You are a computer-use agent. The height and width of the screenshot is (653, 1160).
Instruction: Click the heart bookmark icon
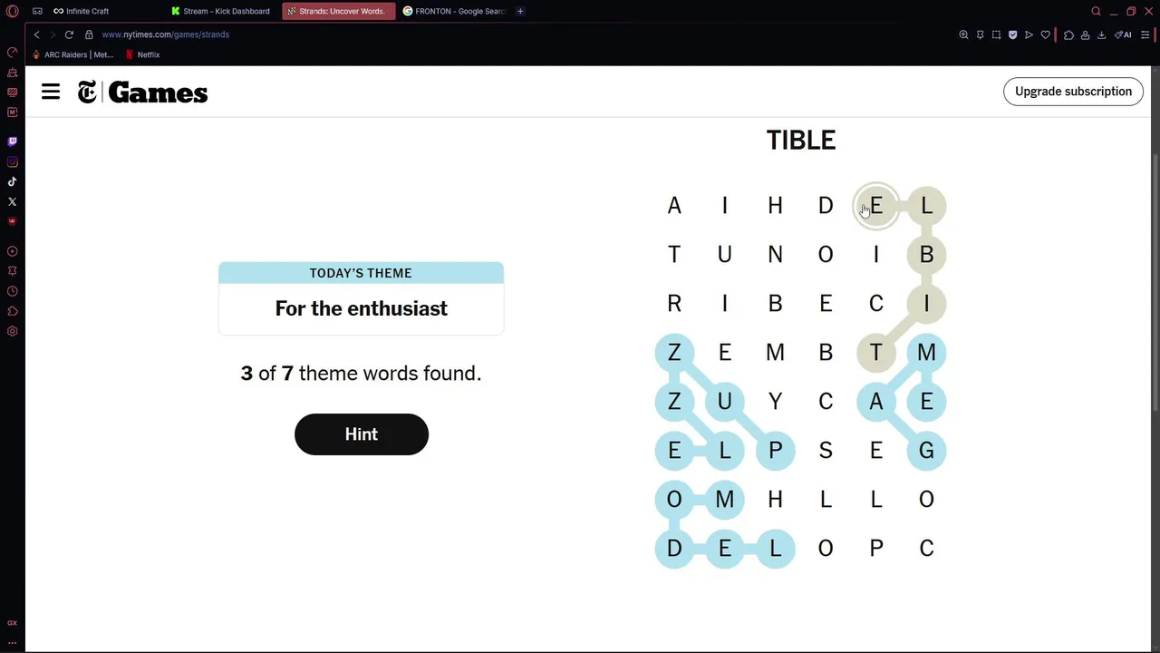point(1045,34)
